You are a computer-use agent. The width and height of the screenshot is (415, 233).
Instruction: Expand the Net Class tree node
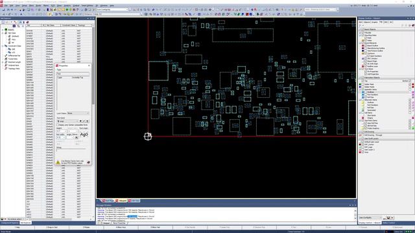point(3,33)
